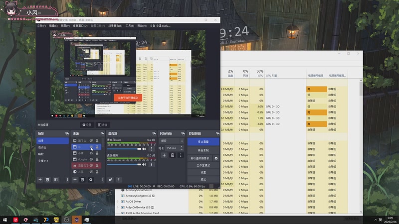Toggle visibility of the 小猪 source
Viewport: 399px width, 224px height.
[x=91, y=153]
